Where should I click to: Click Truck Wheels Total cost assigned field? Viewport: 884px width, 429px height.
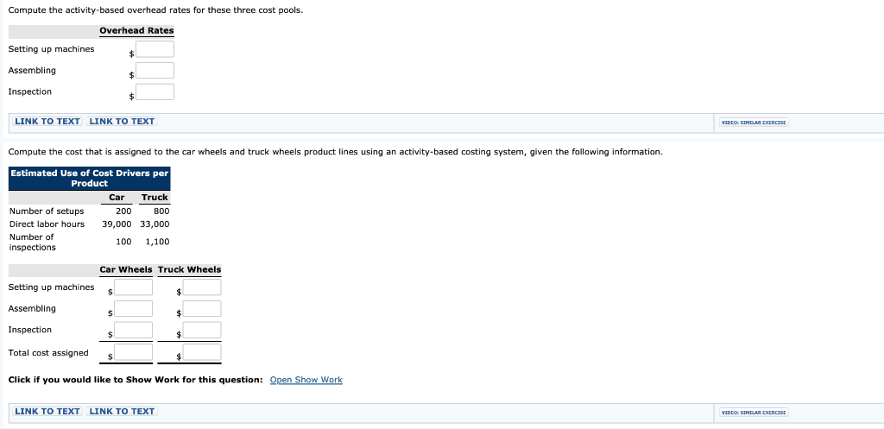[202, 352]
